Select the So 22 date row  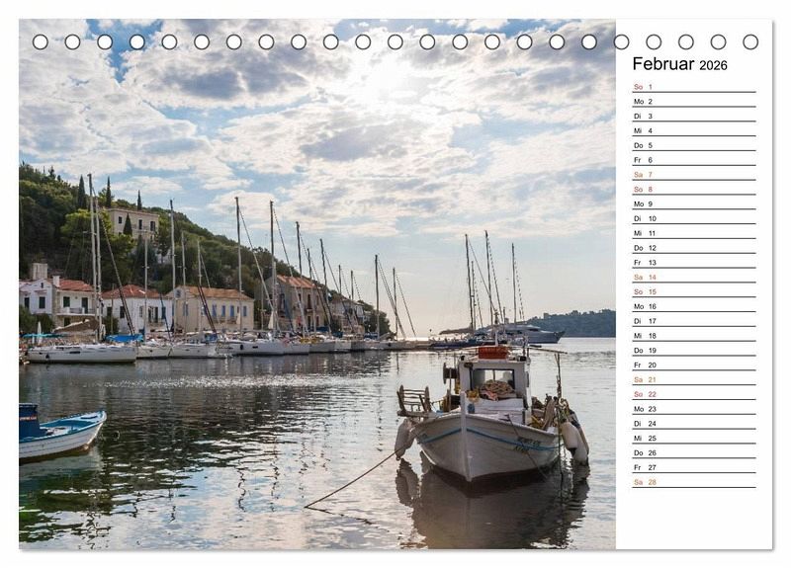coord(693,394)
